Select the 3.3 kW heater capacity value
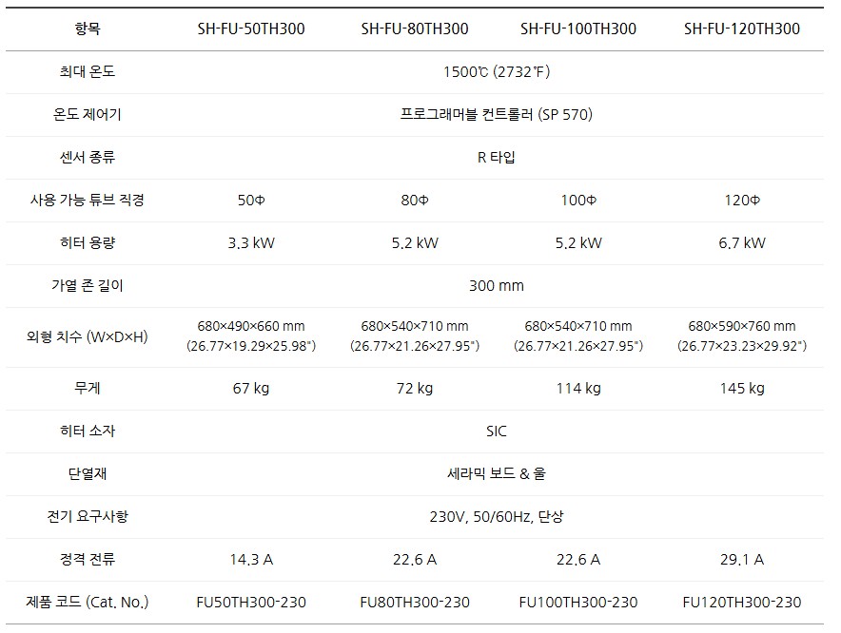Image resolution: width=841 pixels, height=633 pixels. (251, 243)
